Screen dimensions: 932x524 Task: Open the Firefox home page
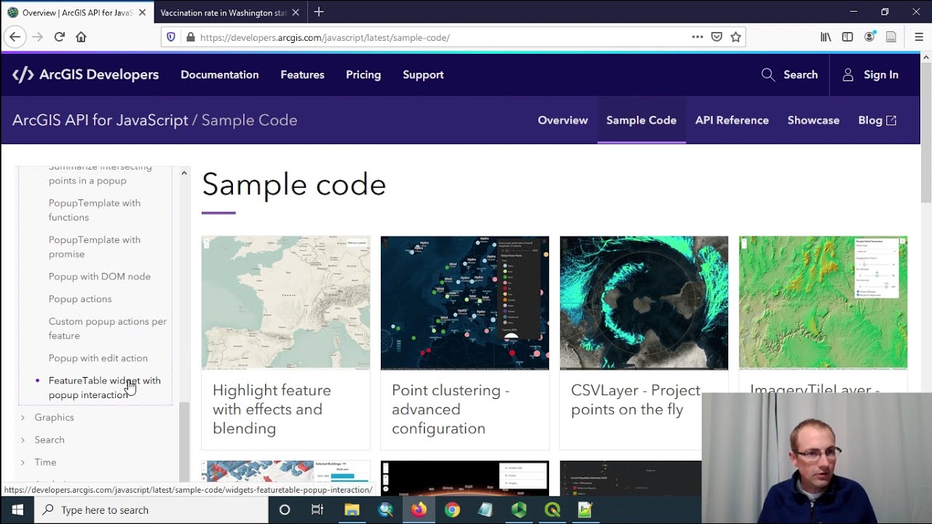click(81, 37)
